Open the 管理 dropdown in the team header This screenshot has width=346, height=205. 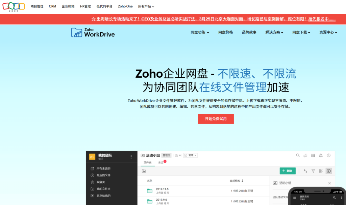click(191, 155)
